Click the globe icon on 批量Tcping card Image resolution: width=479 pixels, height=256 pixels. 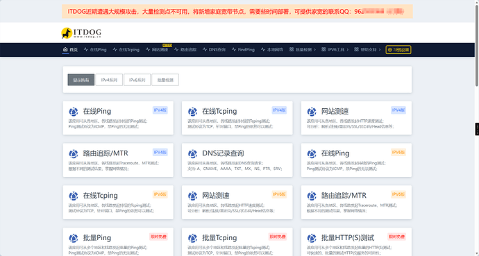point(192,238)
